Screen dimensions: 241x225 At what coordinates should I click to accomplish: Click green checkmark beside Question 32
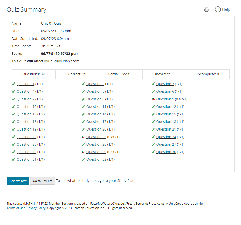[83, 159]
